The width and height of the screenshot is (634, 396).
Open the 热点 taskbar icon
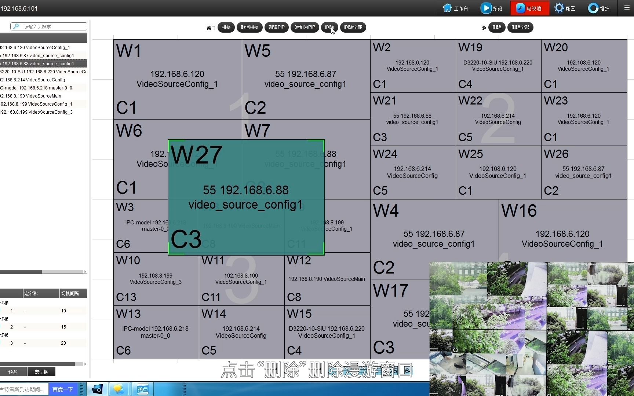(143, 389)
